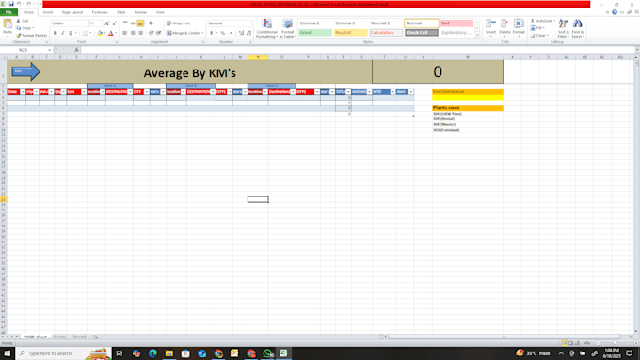
Task: Apply the yellow fill color bucket
Action: (100, 33)
